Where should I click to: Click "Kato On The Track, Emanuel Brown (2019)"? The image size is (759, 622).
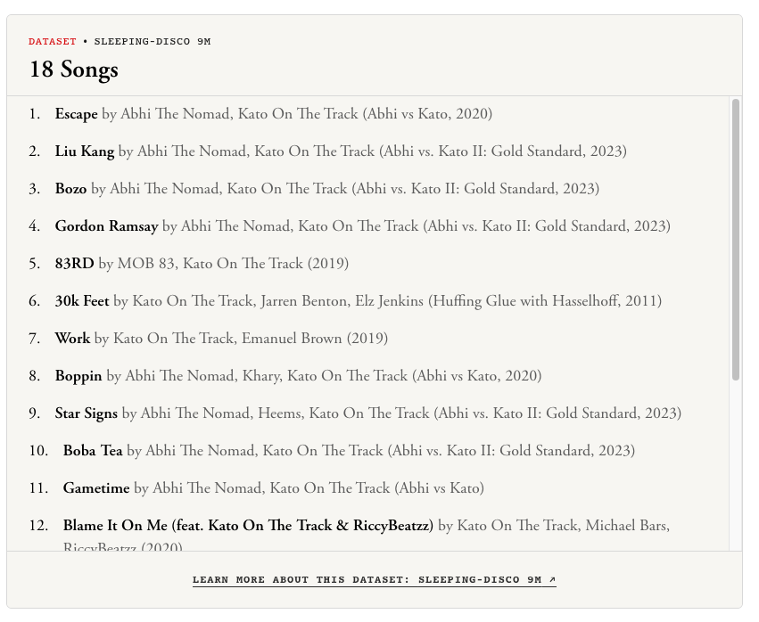pos(251,339)
